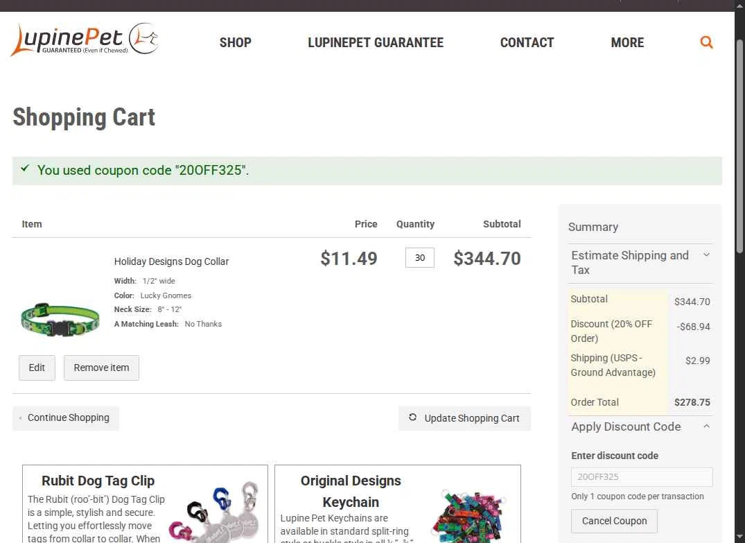
Task: Open LUPINEPET GUARANTEE menu item
Action: point(376,42)
